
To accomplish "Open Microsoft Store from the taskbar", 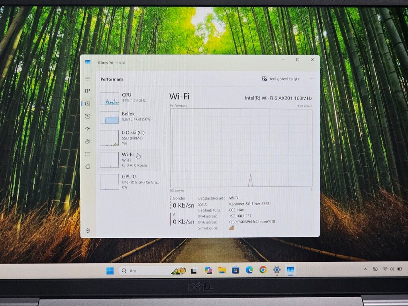I will point(236,271).
